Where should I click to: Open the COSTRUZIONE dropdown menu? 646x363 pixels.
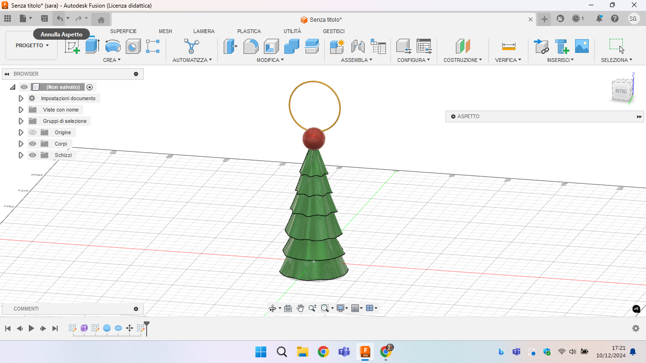point(463,60)
